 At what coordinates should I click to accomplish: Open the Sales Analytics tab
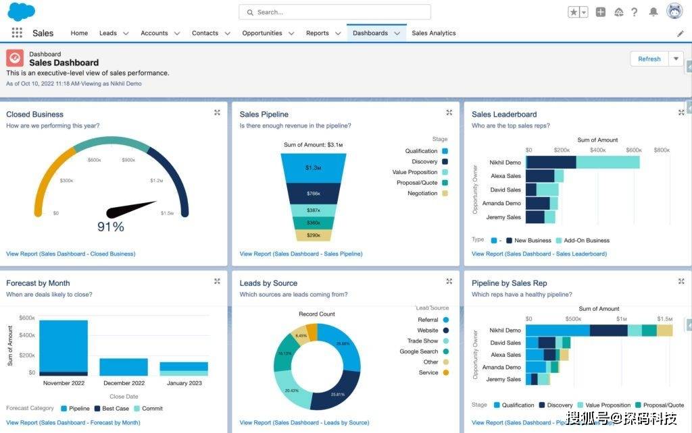434,33
